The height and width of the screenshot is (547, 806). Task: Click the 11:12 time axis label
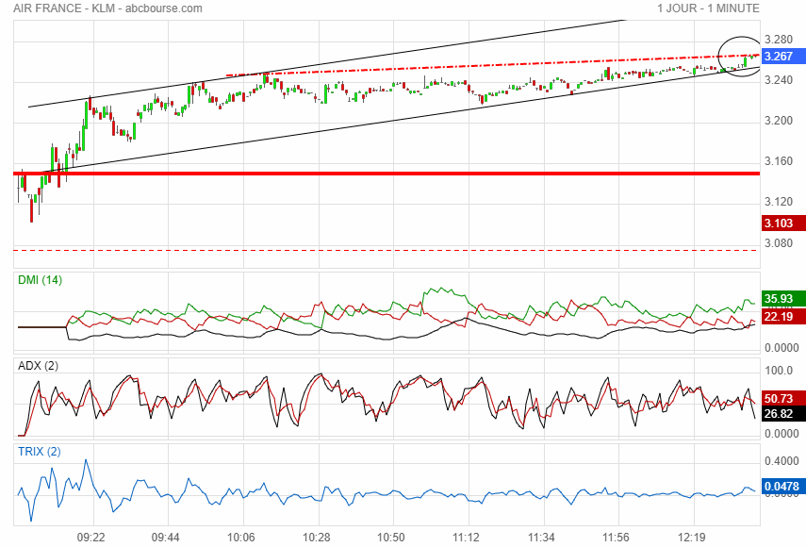tap(467, 537)
